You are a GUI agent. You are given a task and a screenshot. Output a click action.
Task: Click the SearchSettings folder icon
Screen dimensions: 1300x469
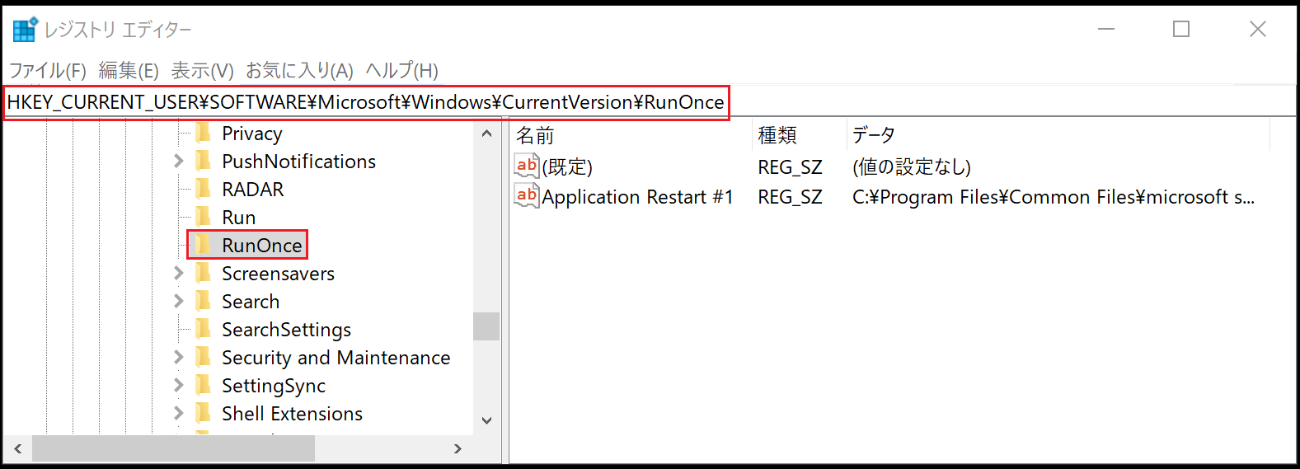coord(204,329)
